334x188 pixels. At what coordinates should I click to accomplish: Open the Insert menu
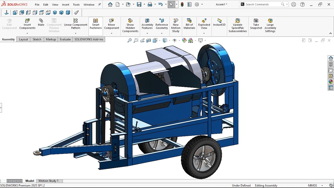click(66, 4)
